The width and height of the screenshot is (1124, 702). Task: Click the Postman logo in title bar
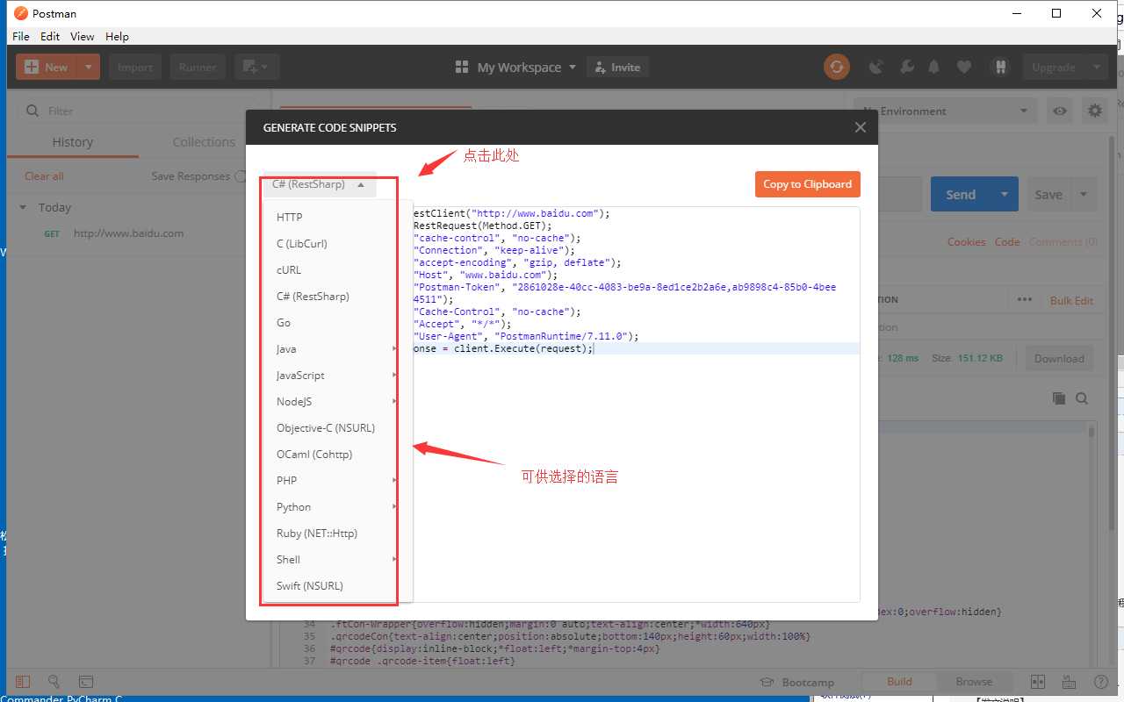pyautogui.click(x=21, y=13)
